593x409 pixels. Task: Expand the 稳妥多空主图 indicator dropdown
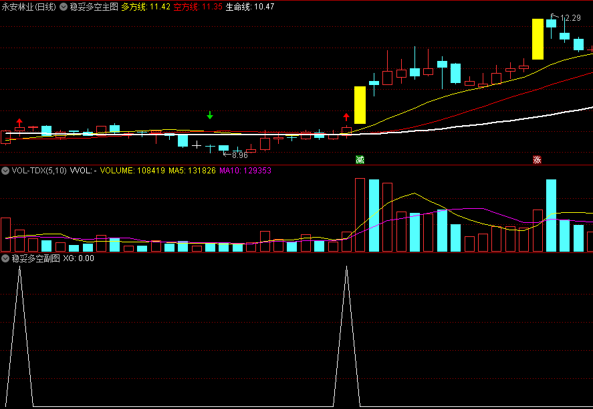[x=64, y=7]
